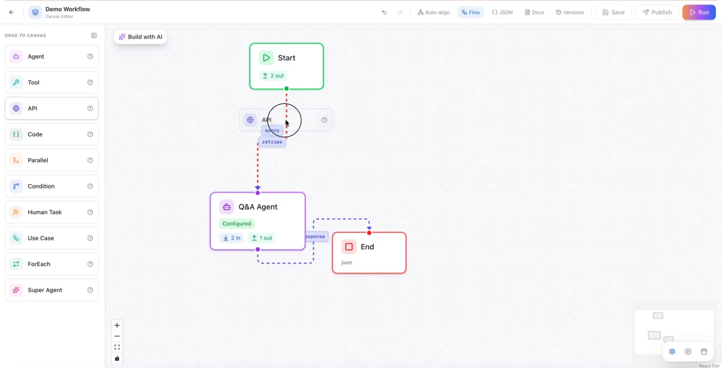This screenshot has width=722, height=368.
Task: Click the "retries" edge label
Action: [x=272, y=142]
